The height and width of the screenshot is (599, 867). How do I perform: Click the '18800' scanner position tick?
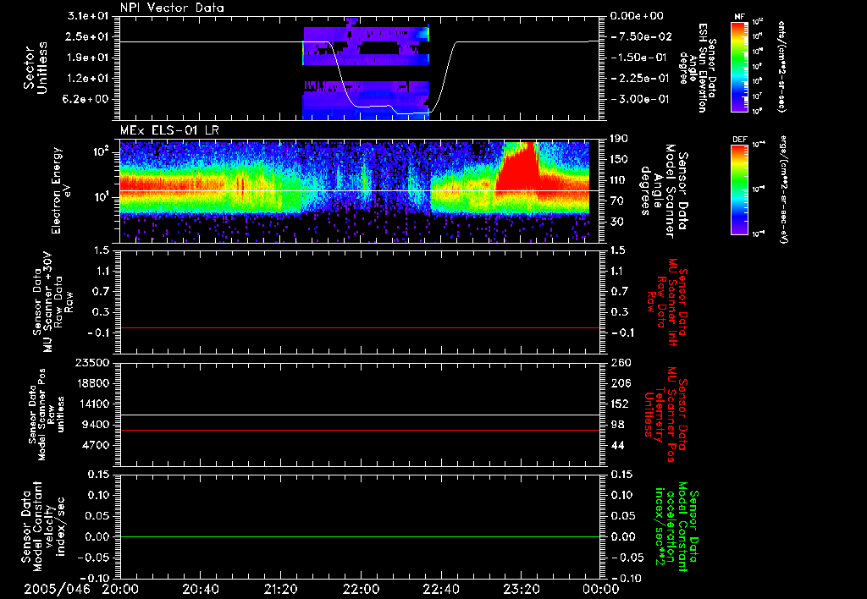92,383
